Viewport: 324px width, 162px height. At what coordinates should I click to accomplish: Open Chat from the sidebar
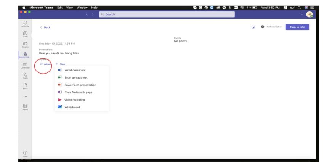point(25,34)
